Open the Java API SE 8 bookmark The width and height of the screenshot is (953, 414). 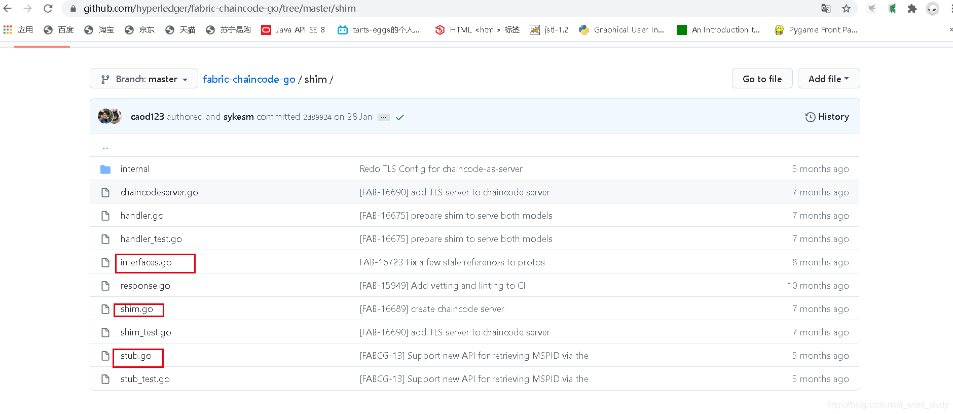tap(293, 30)
